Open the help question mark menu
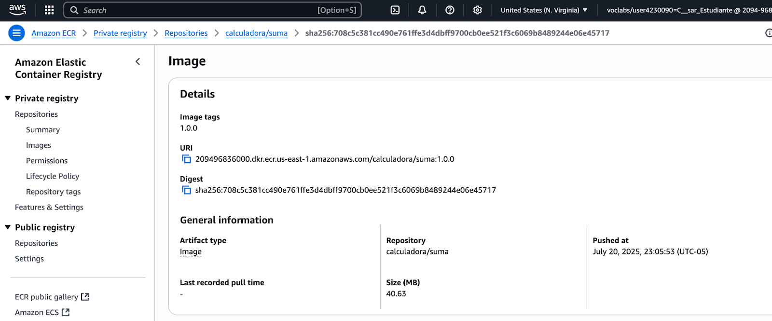This screenshot has height=321, width=772. tap(450, 10)
